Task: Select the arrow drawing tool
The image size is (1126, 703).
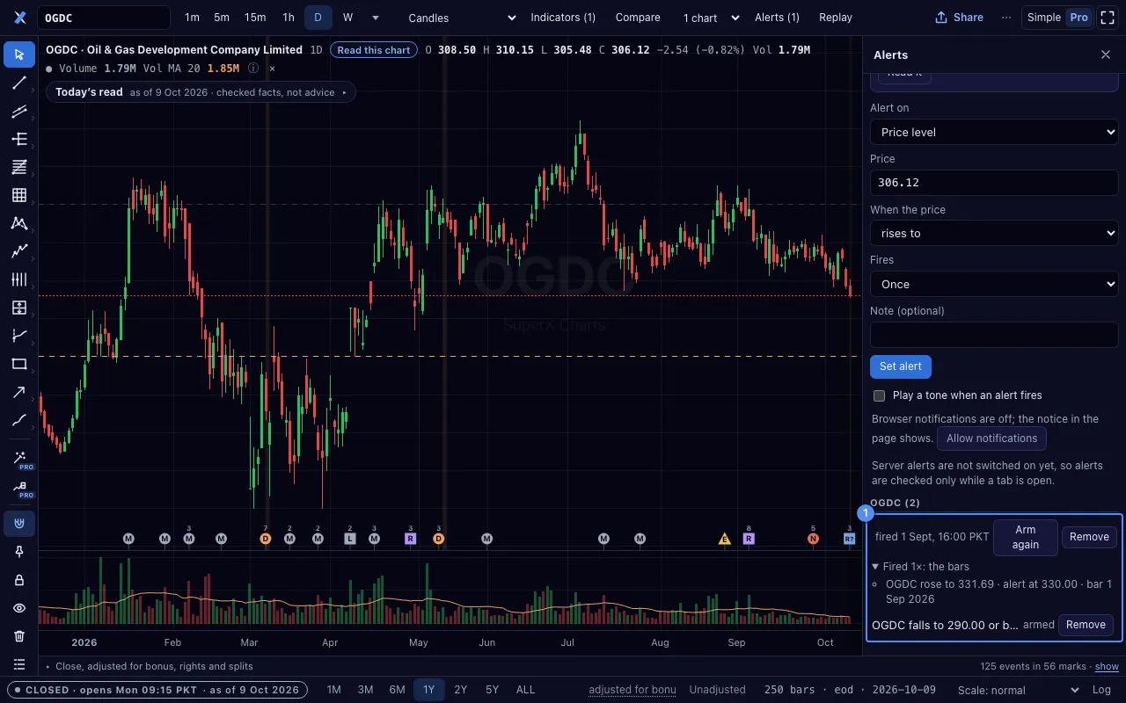Action: coord(19,392)
